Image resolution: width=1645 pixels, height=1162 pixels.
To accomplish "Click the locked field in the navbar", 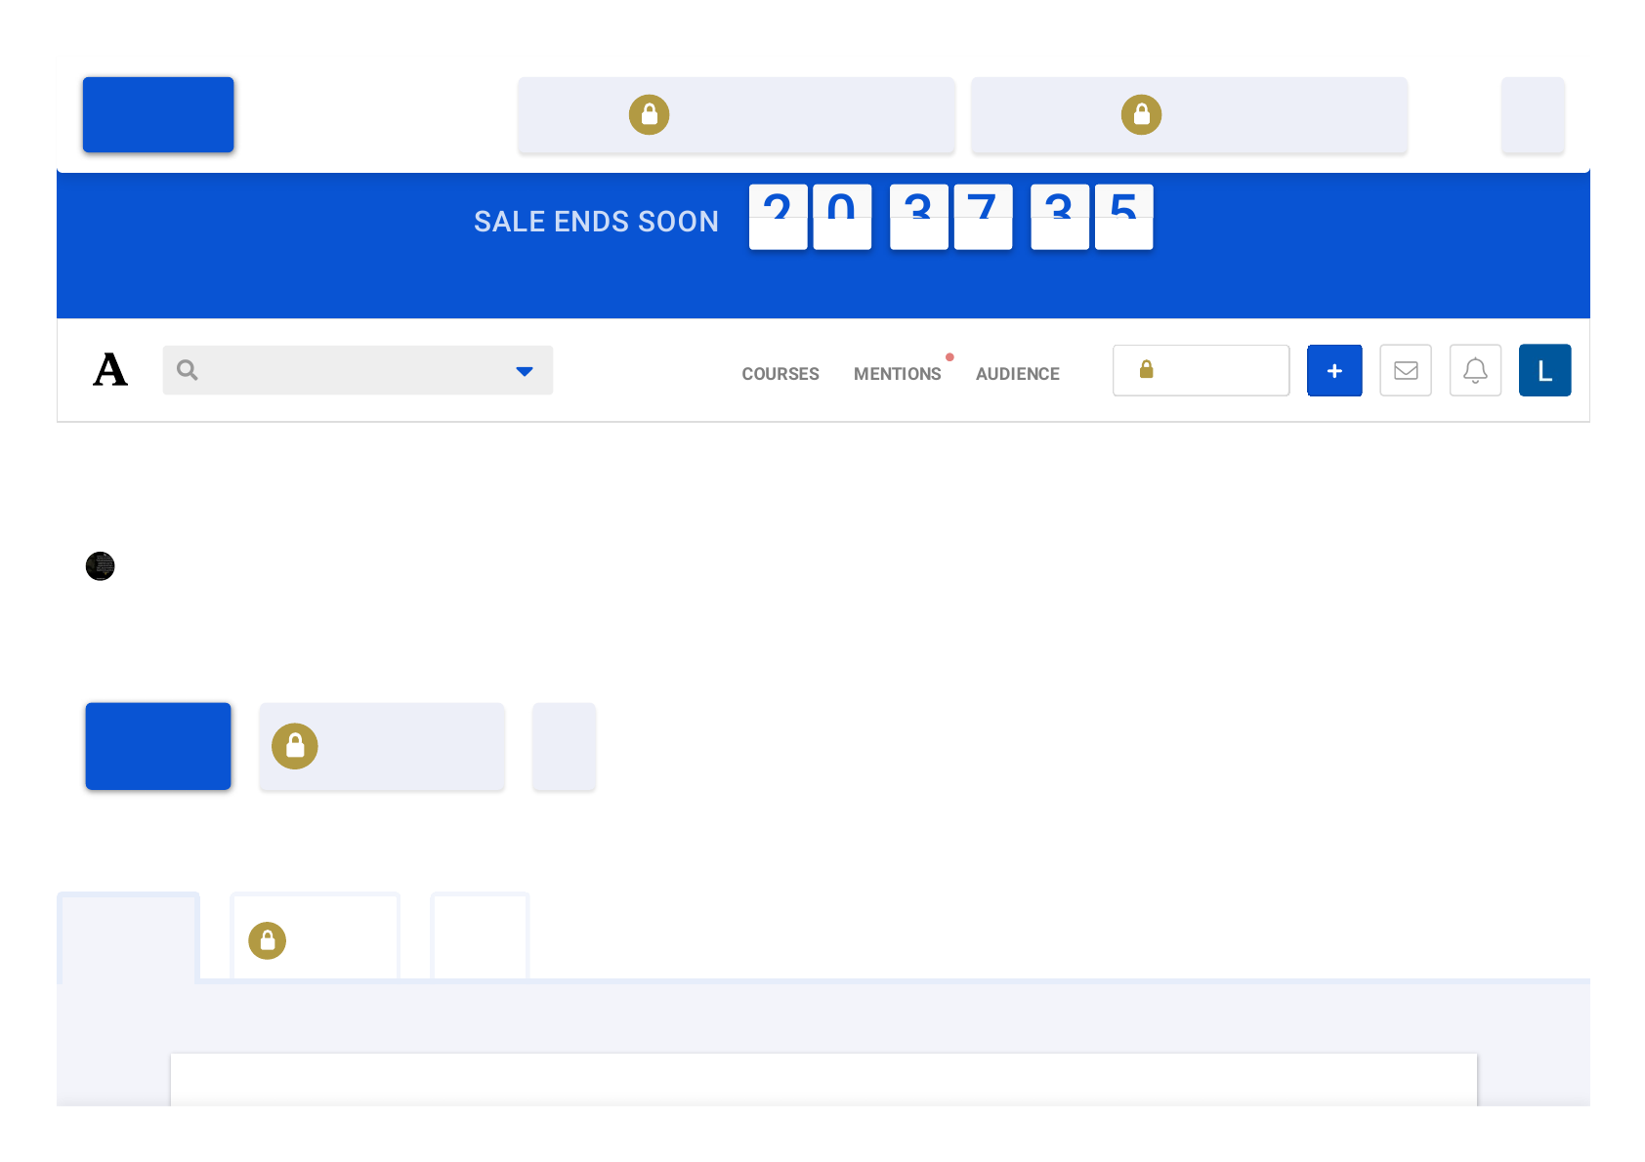I will [x=1201, y=370].
